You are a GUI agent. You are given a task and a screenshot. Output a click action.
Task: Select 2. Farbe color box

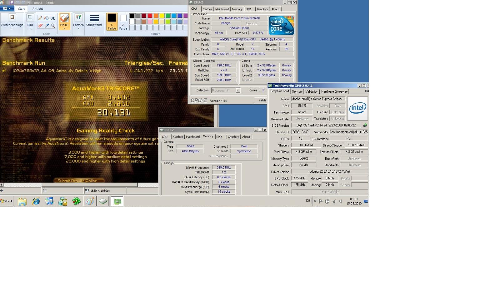123,22
